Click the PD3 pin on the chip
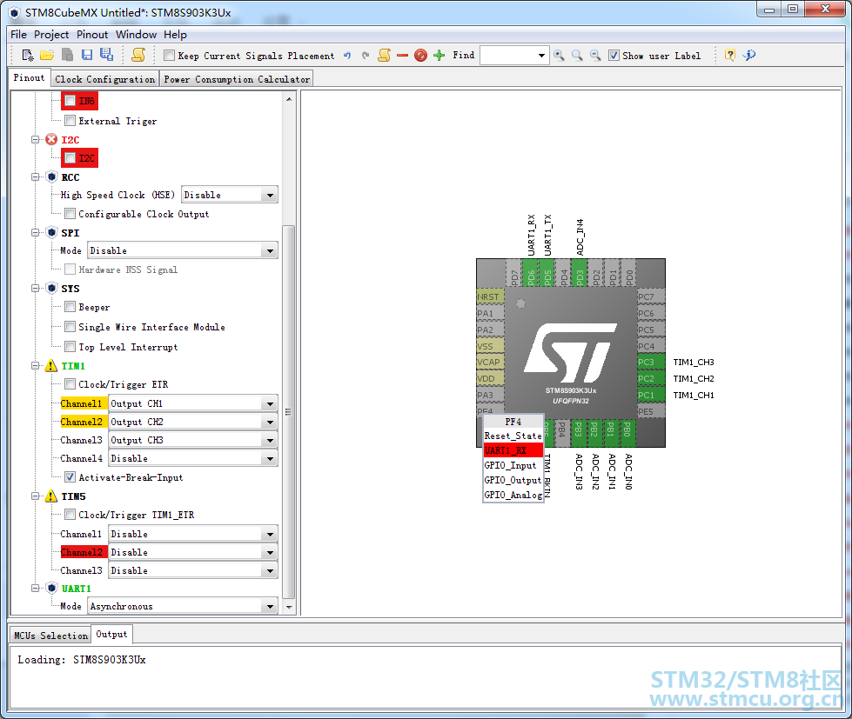Screen dimensions: 852x719 [x=580, y=274]
